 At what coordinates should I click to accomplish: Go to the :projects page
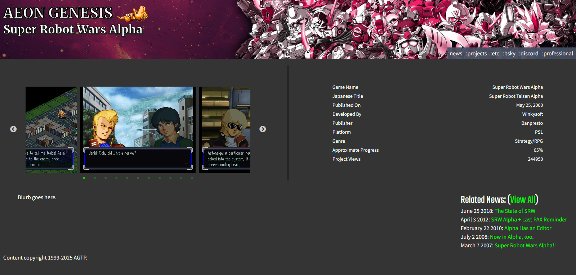[x=476, y=54]
